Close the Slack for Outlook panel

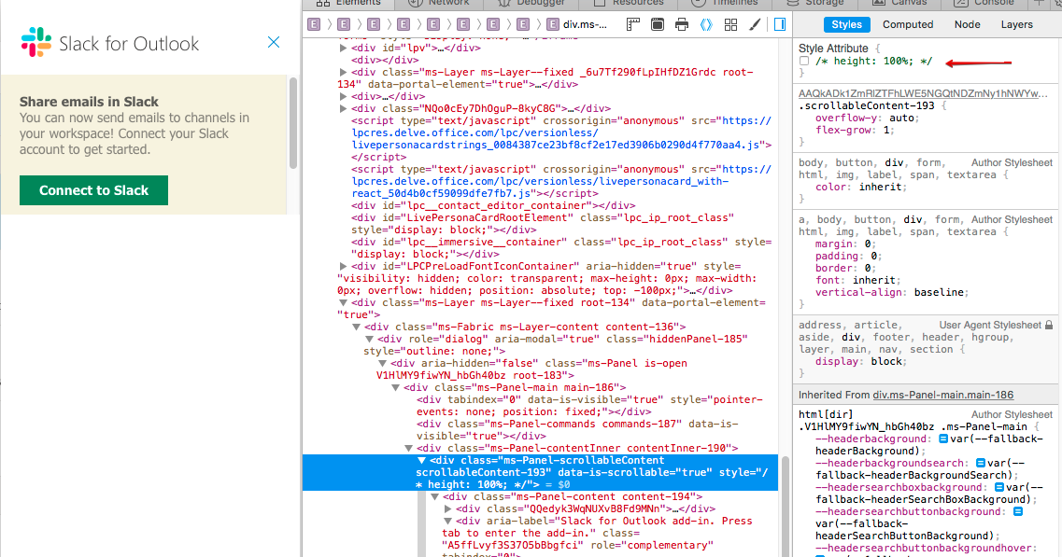pyautogui.click(x=274, y=43)
